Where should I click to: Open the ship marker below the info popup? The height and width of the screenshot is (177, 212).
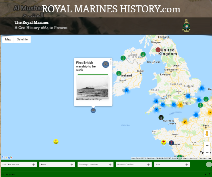click(x=93, y=111)
